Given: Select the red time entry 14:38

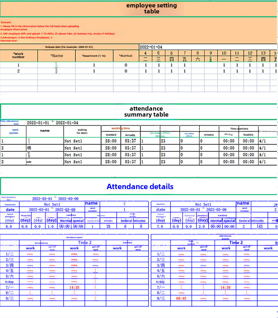Looking at the screenshot, I should tap(226, 287).
